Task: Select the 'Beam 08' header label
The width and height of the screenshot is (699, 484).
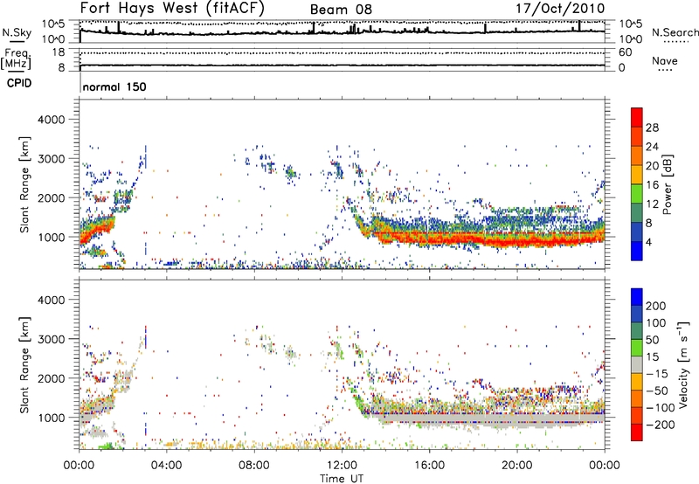Action: (341, 10)
